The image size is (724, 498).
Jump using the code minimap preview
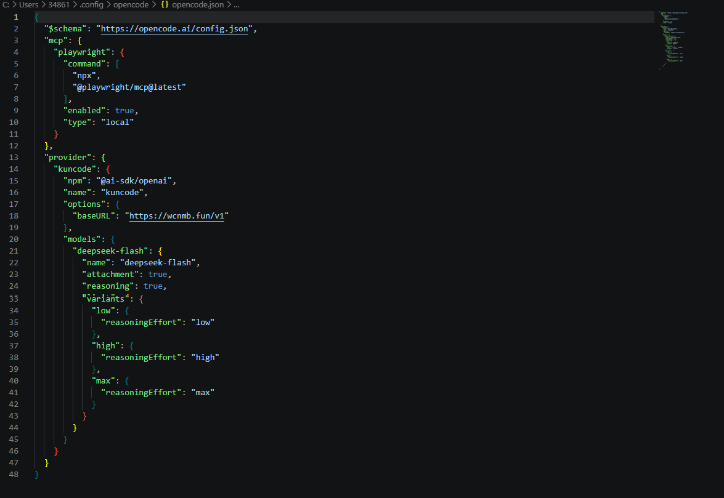coord(673,41)
